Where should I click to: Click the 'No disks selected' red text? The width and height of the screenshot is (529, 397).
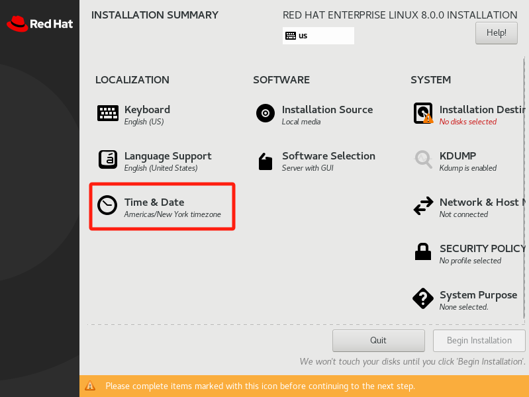click(467, 122)
